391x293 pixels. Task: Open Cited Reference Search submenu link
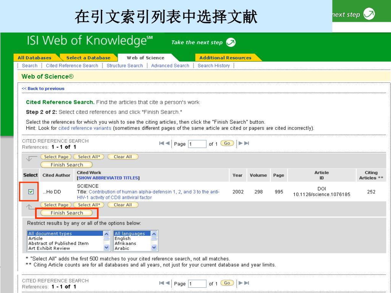72,66
